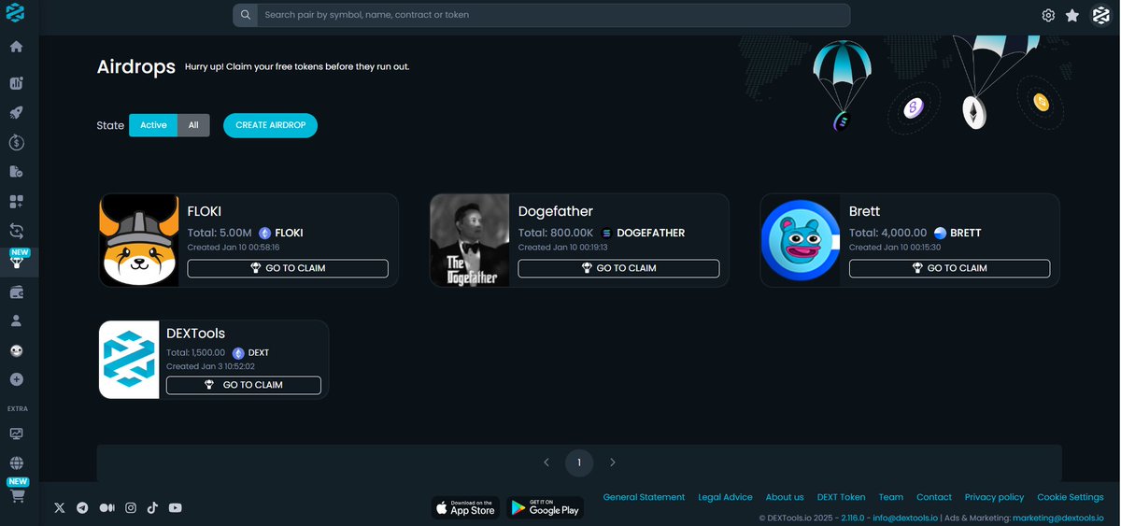The height and width of the screenshot is (526, 1121).
Task: Open the document check sidebar icon
Action: (x=16, y=172)
